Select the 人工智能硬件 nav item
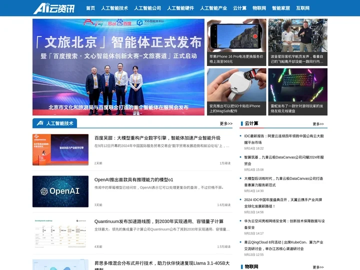 [x=180, y=8]
